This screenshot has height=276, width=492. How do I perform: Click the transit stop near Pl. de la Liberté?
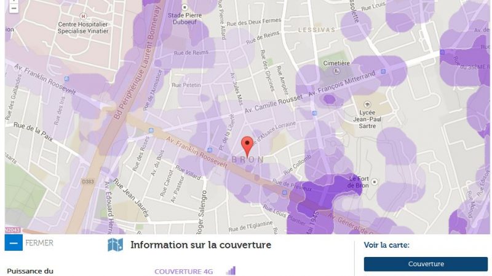(210, 150)
